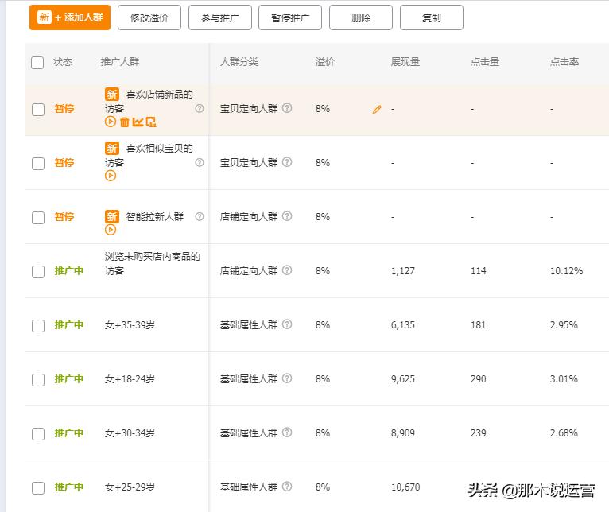This screenshot has width=609, height=512.
Task: Click the 女+30-34岁 audience name
Action: [130, 432]
